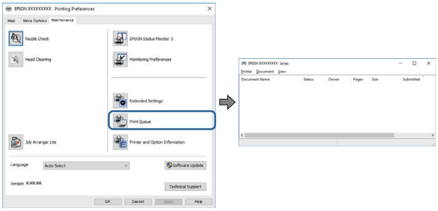Viewport: 438px width, 211px height.
Task: Close the Printing Preferences dialog
Action: point(209,9)
